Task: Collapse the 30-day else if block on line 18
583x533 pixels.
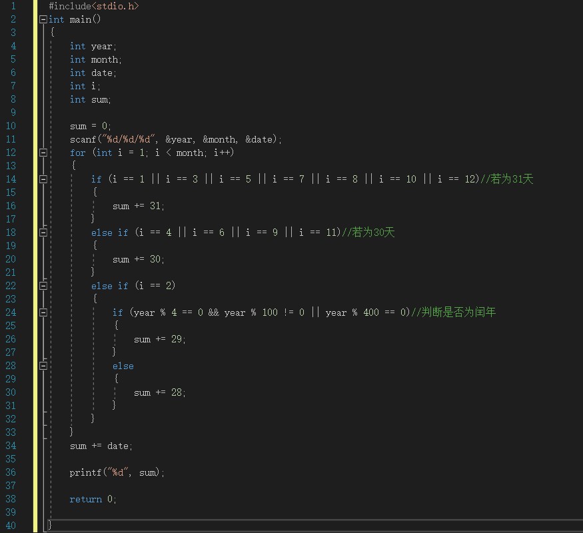Action: tap(43, 233)
